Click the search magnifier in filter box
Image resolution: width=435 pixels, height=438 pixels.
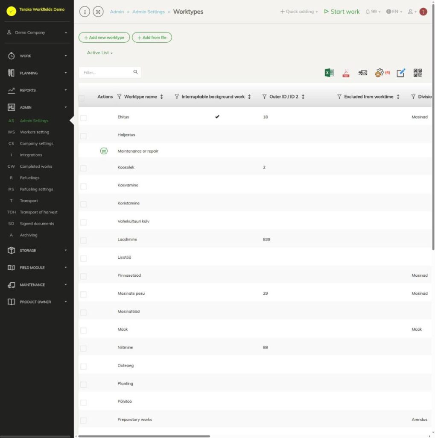tap(135, 72)
